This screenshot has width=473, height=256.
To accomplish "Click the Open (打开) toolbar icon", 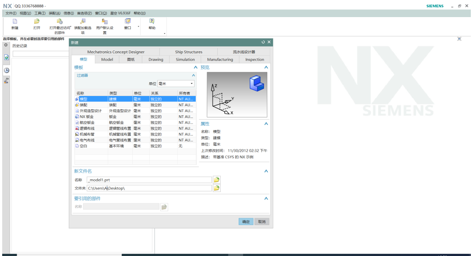I will point(37,21).
